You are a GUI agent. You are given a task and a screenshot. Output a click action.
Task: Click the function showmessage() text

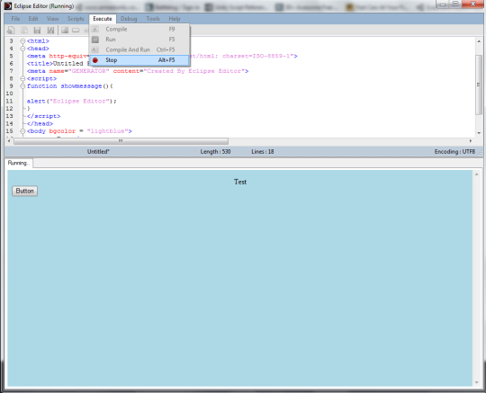(x=67, y=85)
